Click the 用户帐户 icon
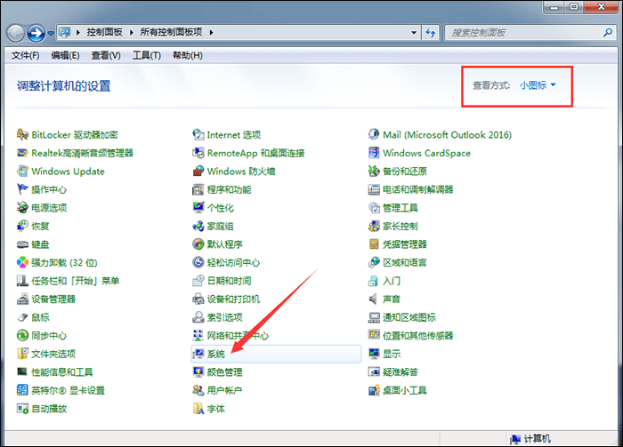 coord(198,390)
